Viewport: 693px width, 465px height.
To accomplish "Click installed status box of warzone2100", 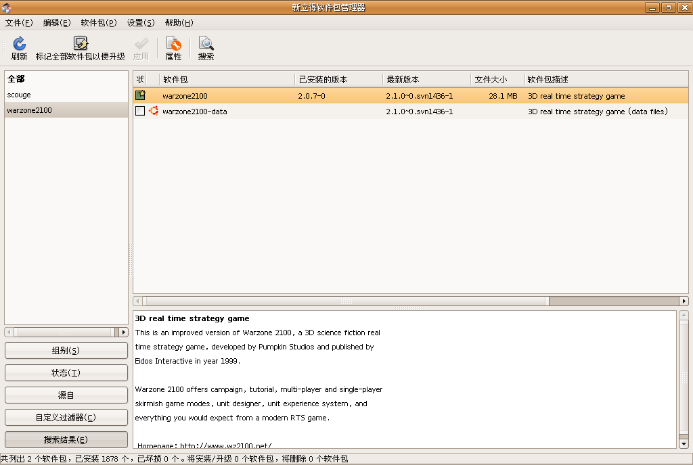I will [x=140, y=95].
